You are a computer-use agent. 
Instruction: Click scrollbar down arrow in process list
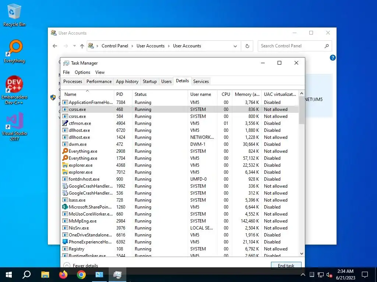pos(302,254)
